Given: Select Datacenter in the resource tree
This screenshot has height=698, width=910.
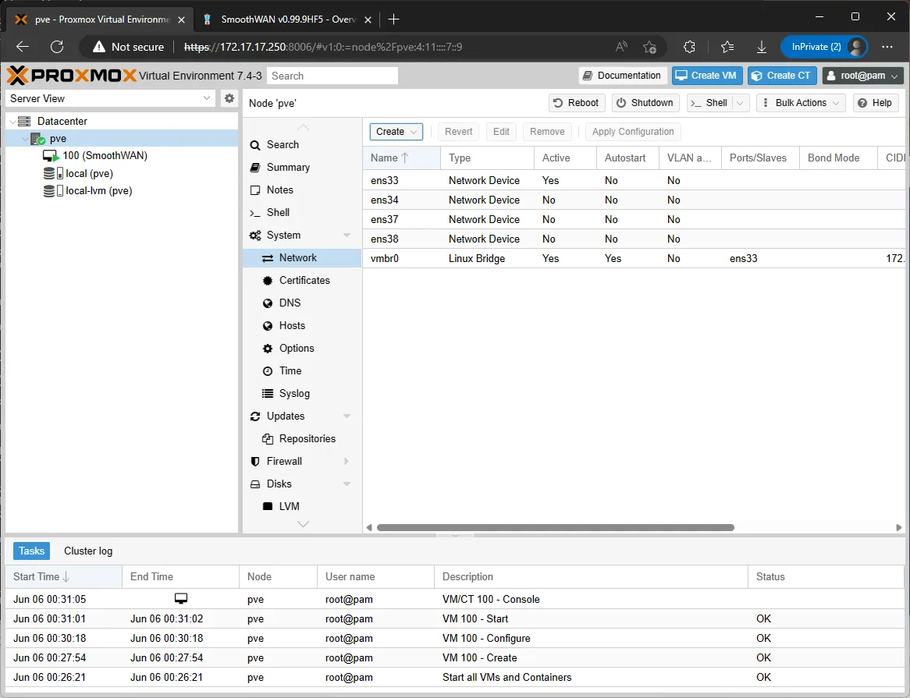Looking at the screenshot, I should tap(62, 121).
